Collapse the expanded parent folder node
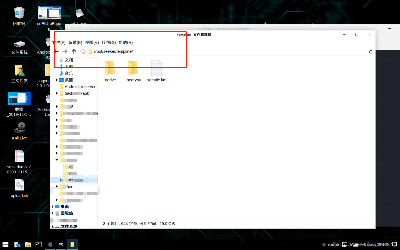This screenshot has width=400, height=250. click(x=57, y=160)
